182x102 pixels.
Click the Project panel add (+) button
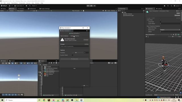[39, 63]
